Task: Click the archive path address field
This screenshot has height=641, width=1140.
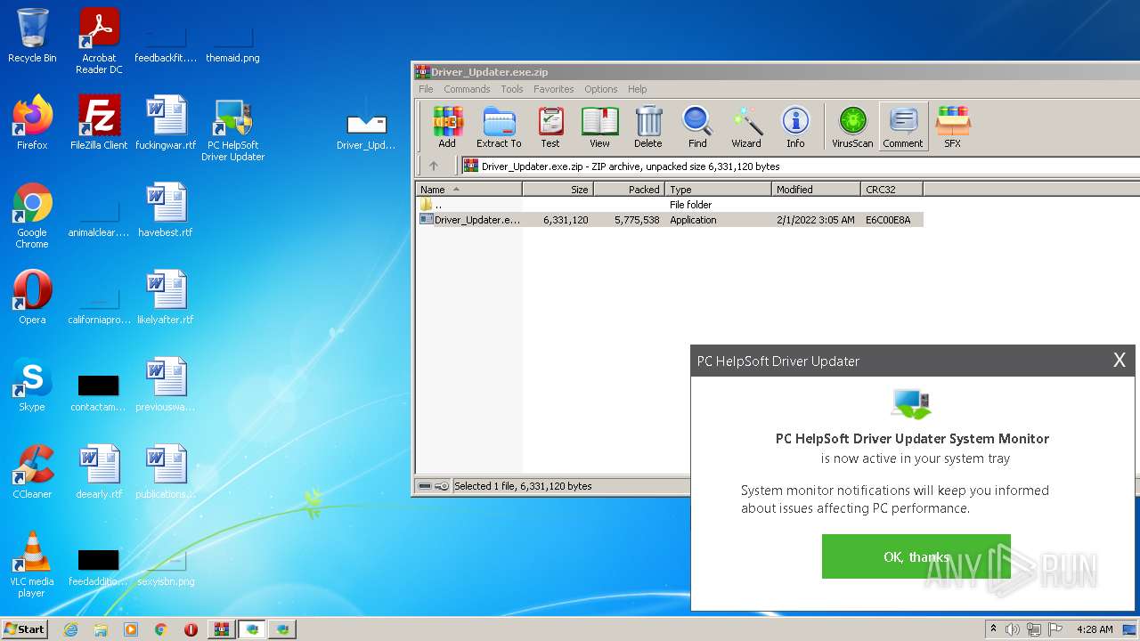Action: coord(799,166)
